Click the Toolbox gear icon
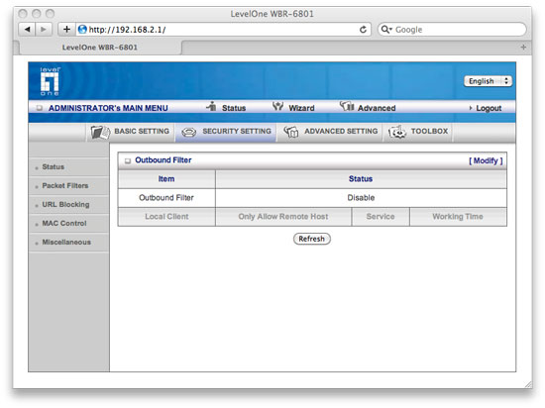545x408 pixels. click(397, 132)
